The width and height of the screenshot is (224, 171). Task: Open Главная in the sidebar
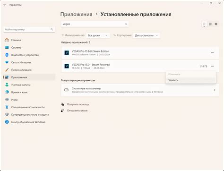click(29, 40)
